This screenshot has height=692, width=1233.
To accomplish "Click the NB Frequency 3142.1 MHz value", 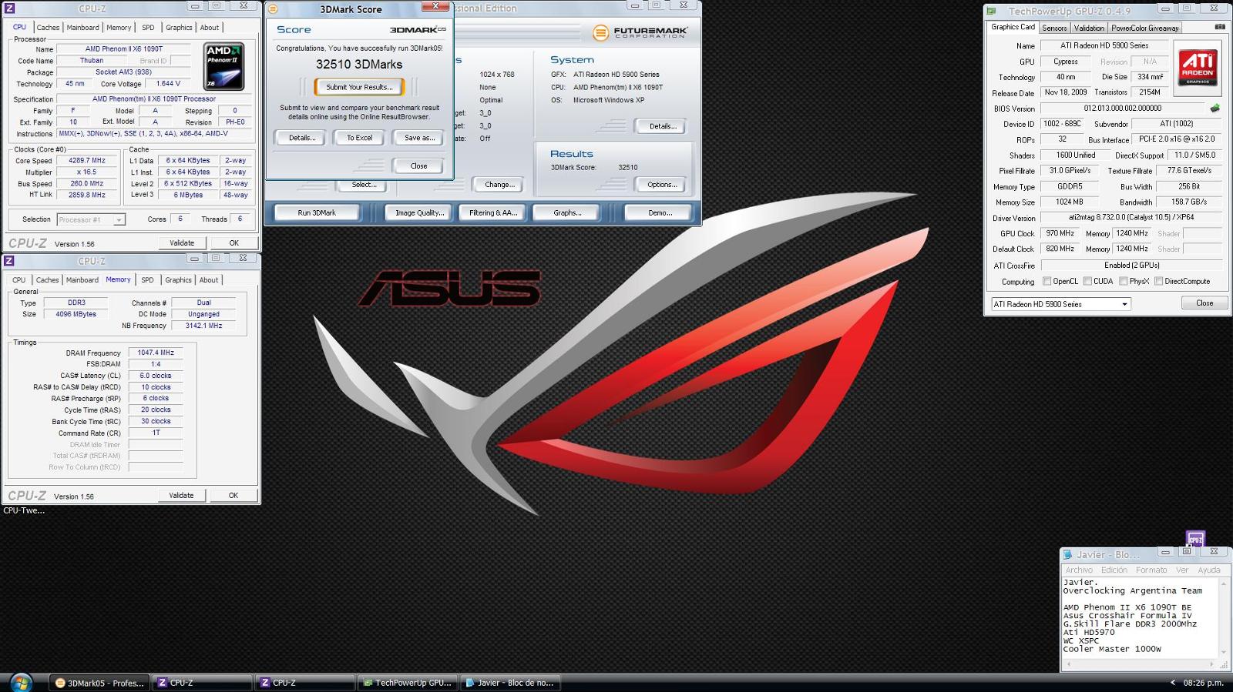I will coord(203,326).
